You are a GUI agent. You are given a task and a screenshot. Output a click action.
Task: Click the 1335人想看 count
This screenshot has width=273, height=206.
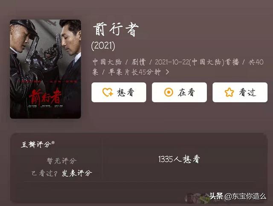179,159
